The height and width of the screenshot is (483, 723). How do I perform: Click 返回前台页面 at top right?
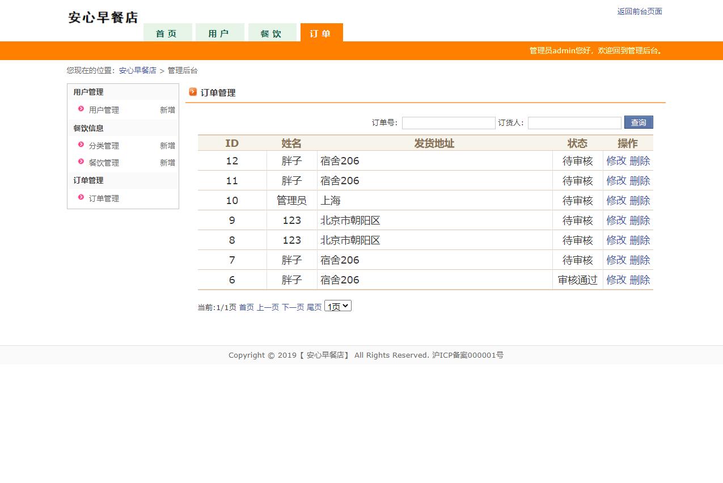pos(639,11)
